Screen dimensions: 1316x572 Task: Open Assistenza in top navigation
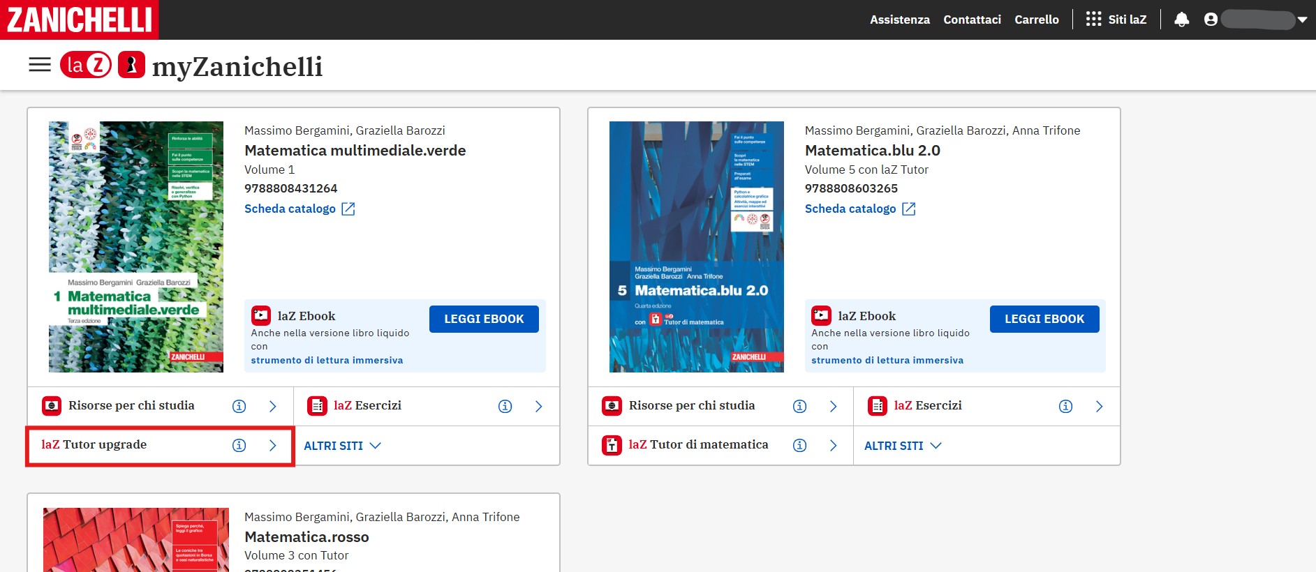point(900,20)
